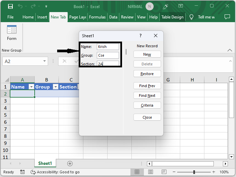Click the Find Prev button
Image resolution: width=236 pixels, height=177 pixels.
[147, 86]
